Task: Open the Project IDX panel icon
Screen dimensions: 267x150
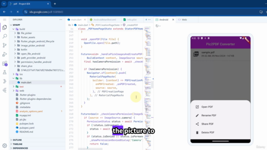Action: pyautogui.click(x=5, y=81)
